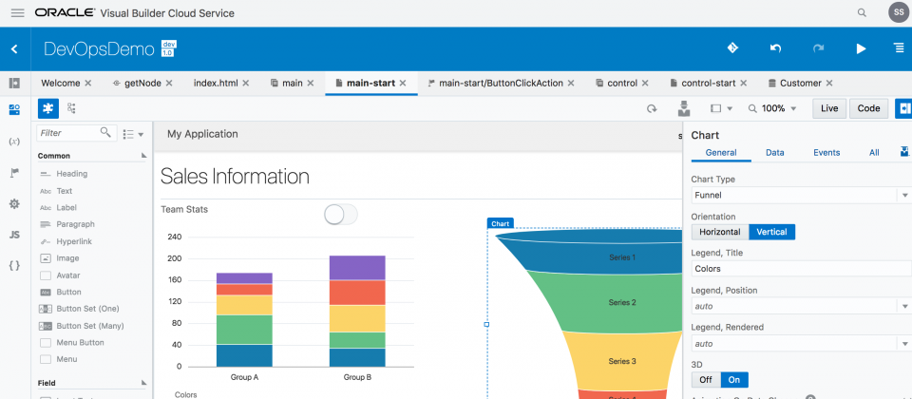Click the search magnifier icon
Screen dimensions: 912x399
click(x=862, y=12)
